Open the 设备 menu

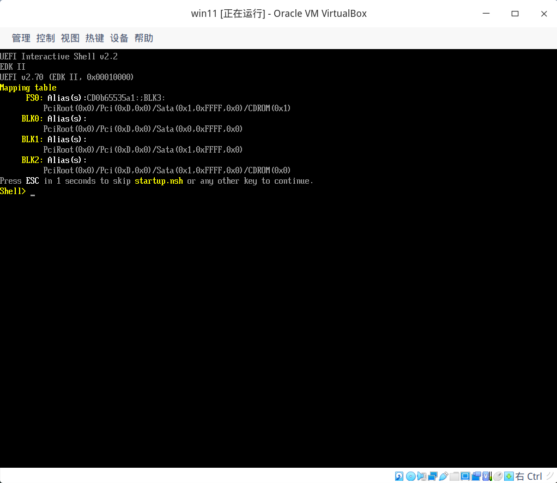tap(119, 38)
